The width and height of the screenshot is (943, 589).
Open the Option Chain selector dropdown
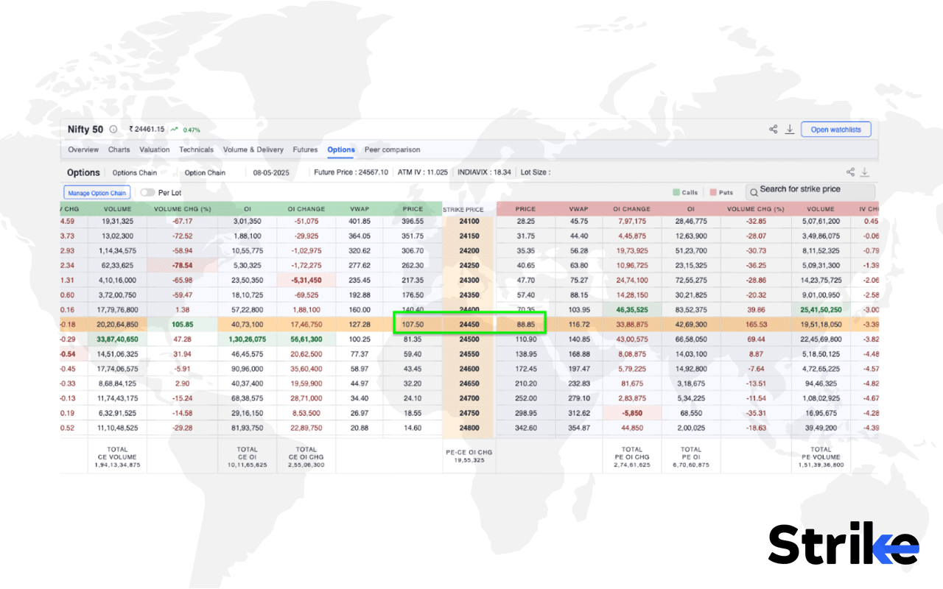click(x=205, y=172)
